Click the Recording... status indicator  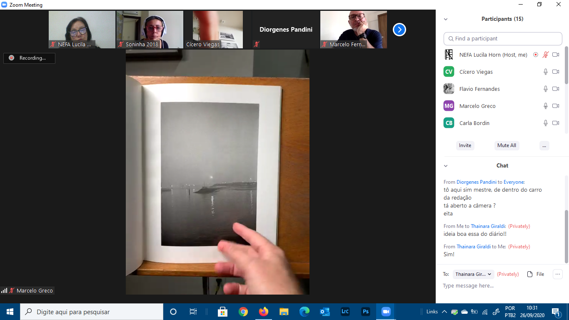point(29,58)
